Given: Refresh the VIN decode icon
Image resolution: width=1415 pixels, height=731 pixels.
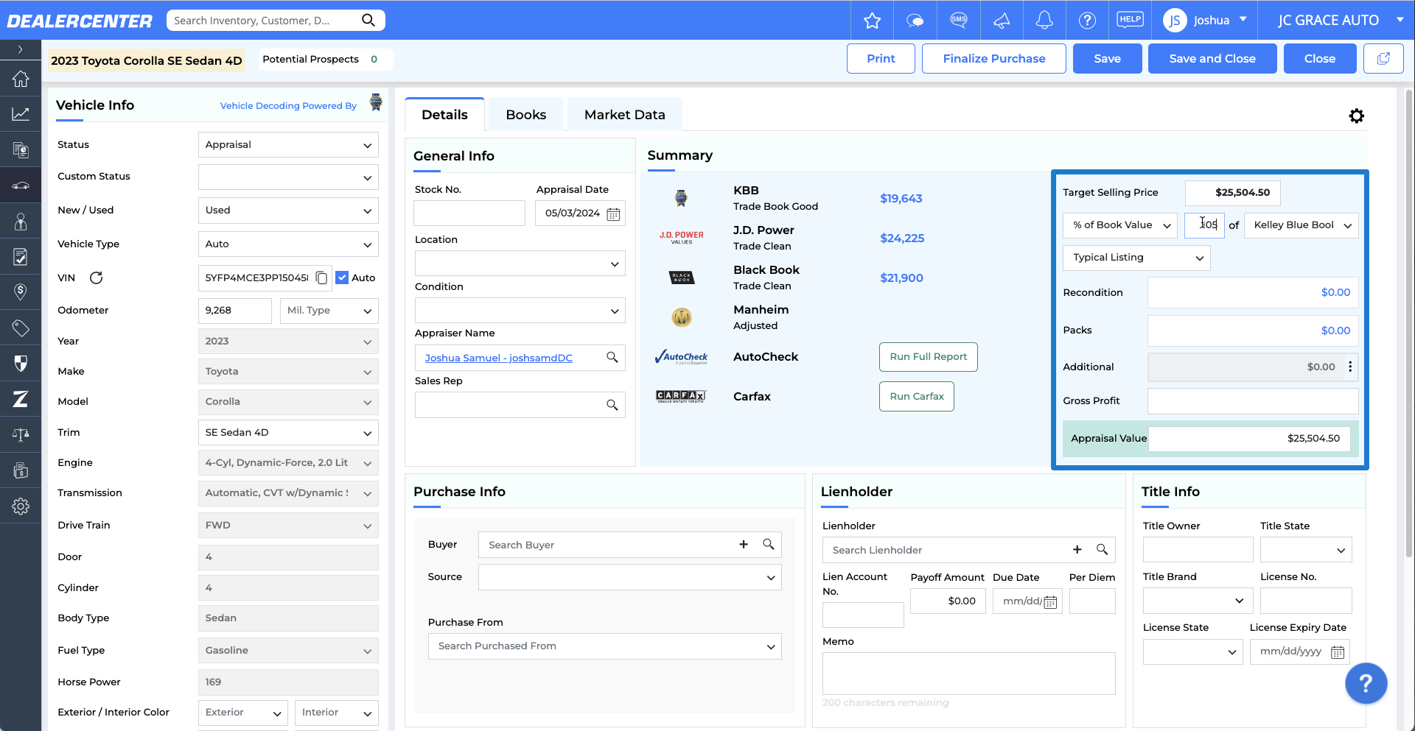Looking at the screenshot, I should coord(96,278).
